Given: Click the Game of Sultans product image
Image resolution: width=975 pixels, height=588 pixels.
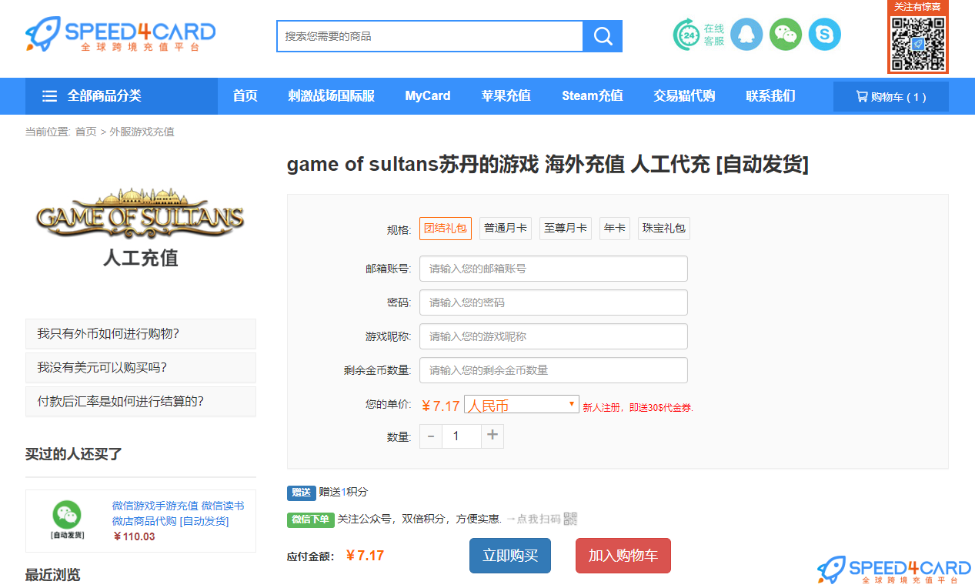Looking at the screenshot, I should 141,229.
